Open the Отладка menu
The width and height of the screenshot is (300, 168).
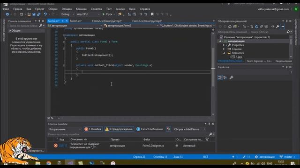pyautogui.click(x=67, y=9)
